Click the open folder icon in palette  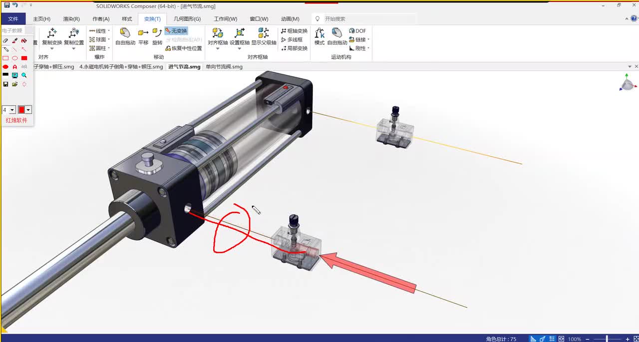point(15,84)
